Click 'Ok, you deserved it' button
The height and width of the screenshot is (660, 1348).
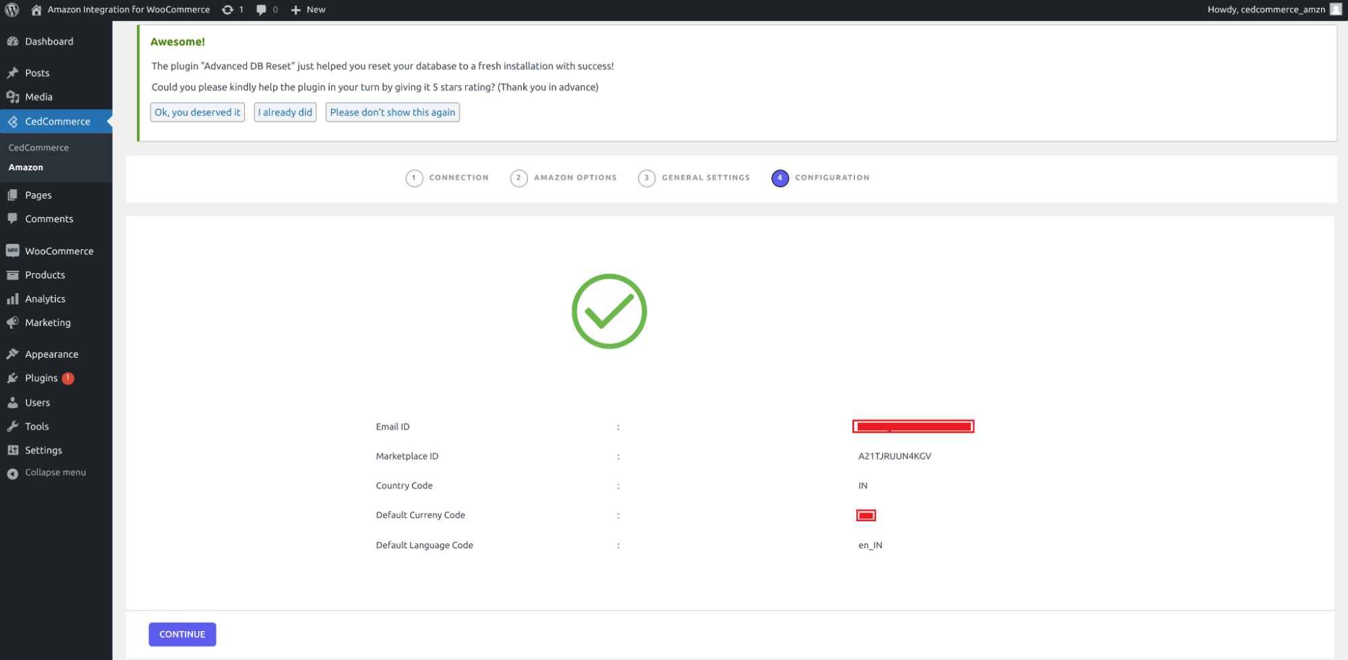198,112
